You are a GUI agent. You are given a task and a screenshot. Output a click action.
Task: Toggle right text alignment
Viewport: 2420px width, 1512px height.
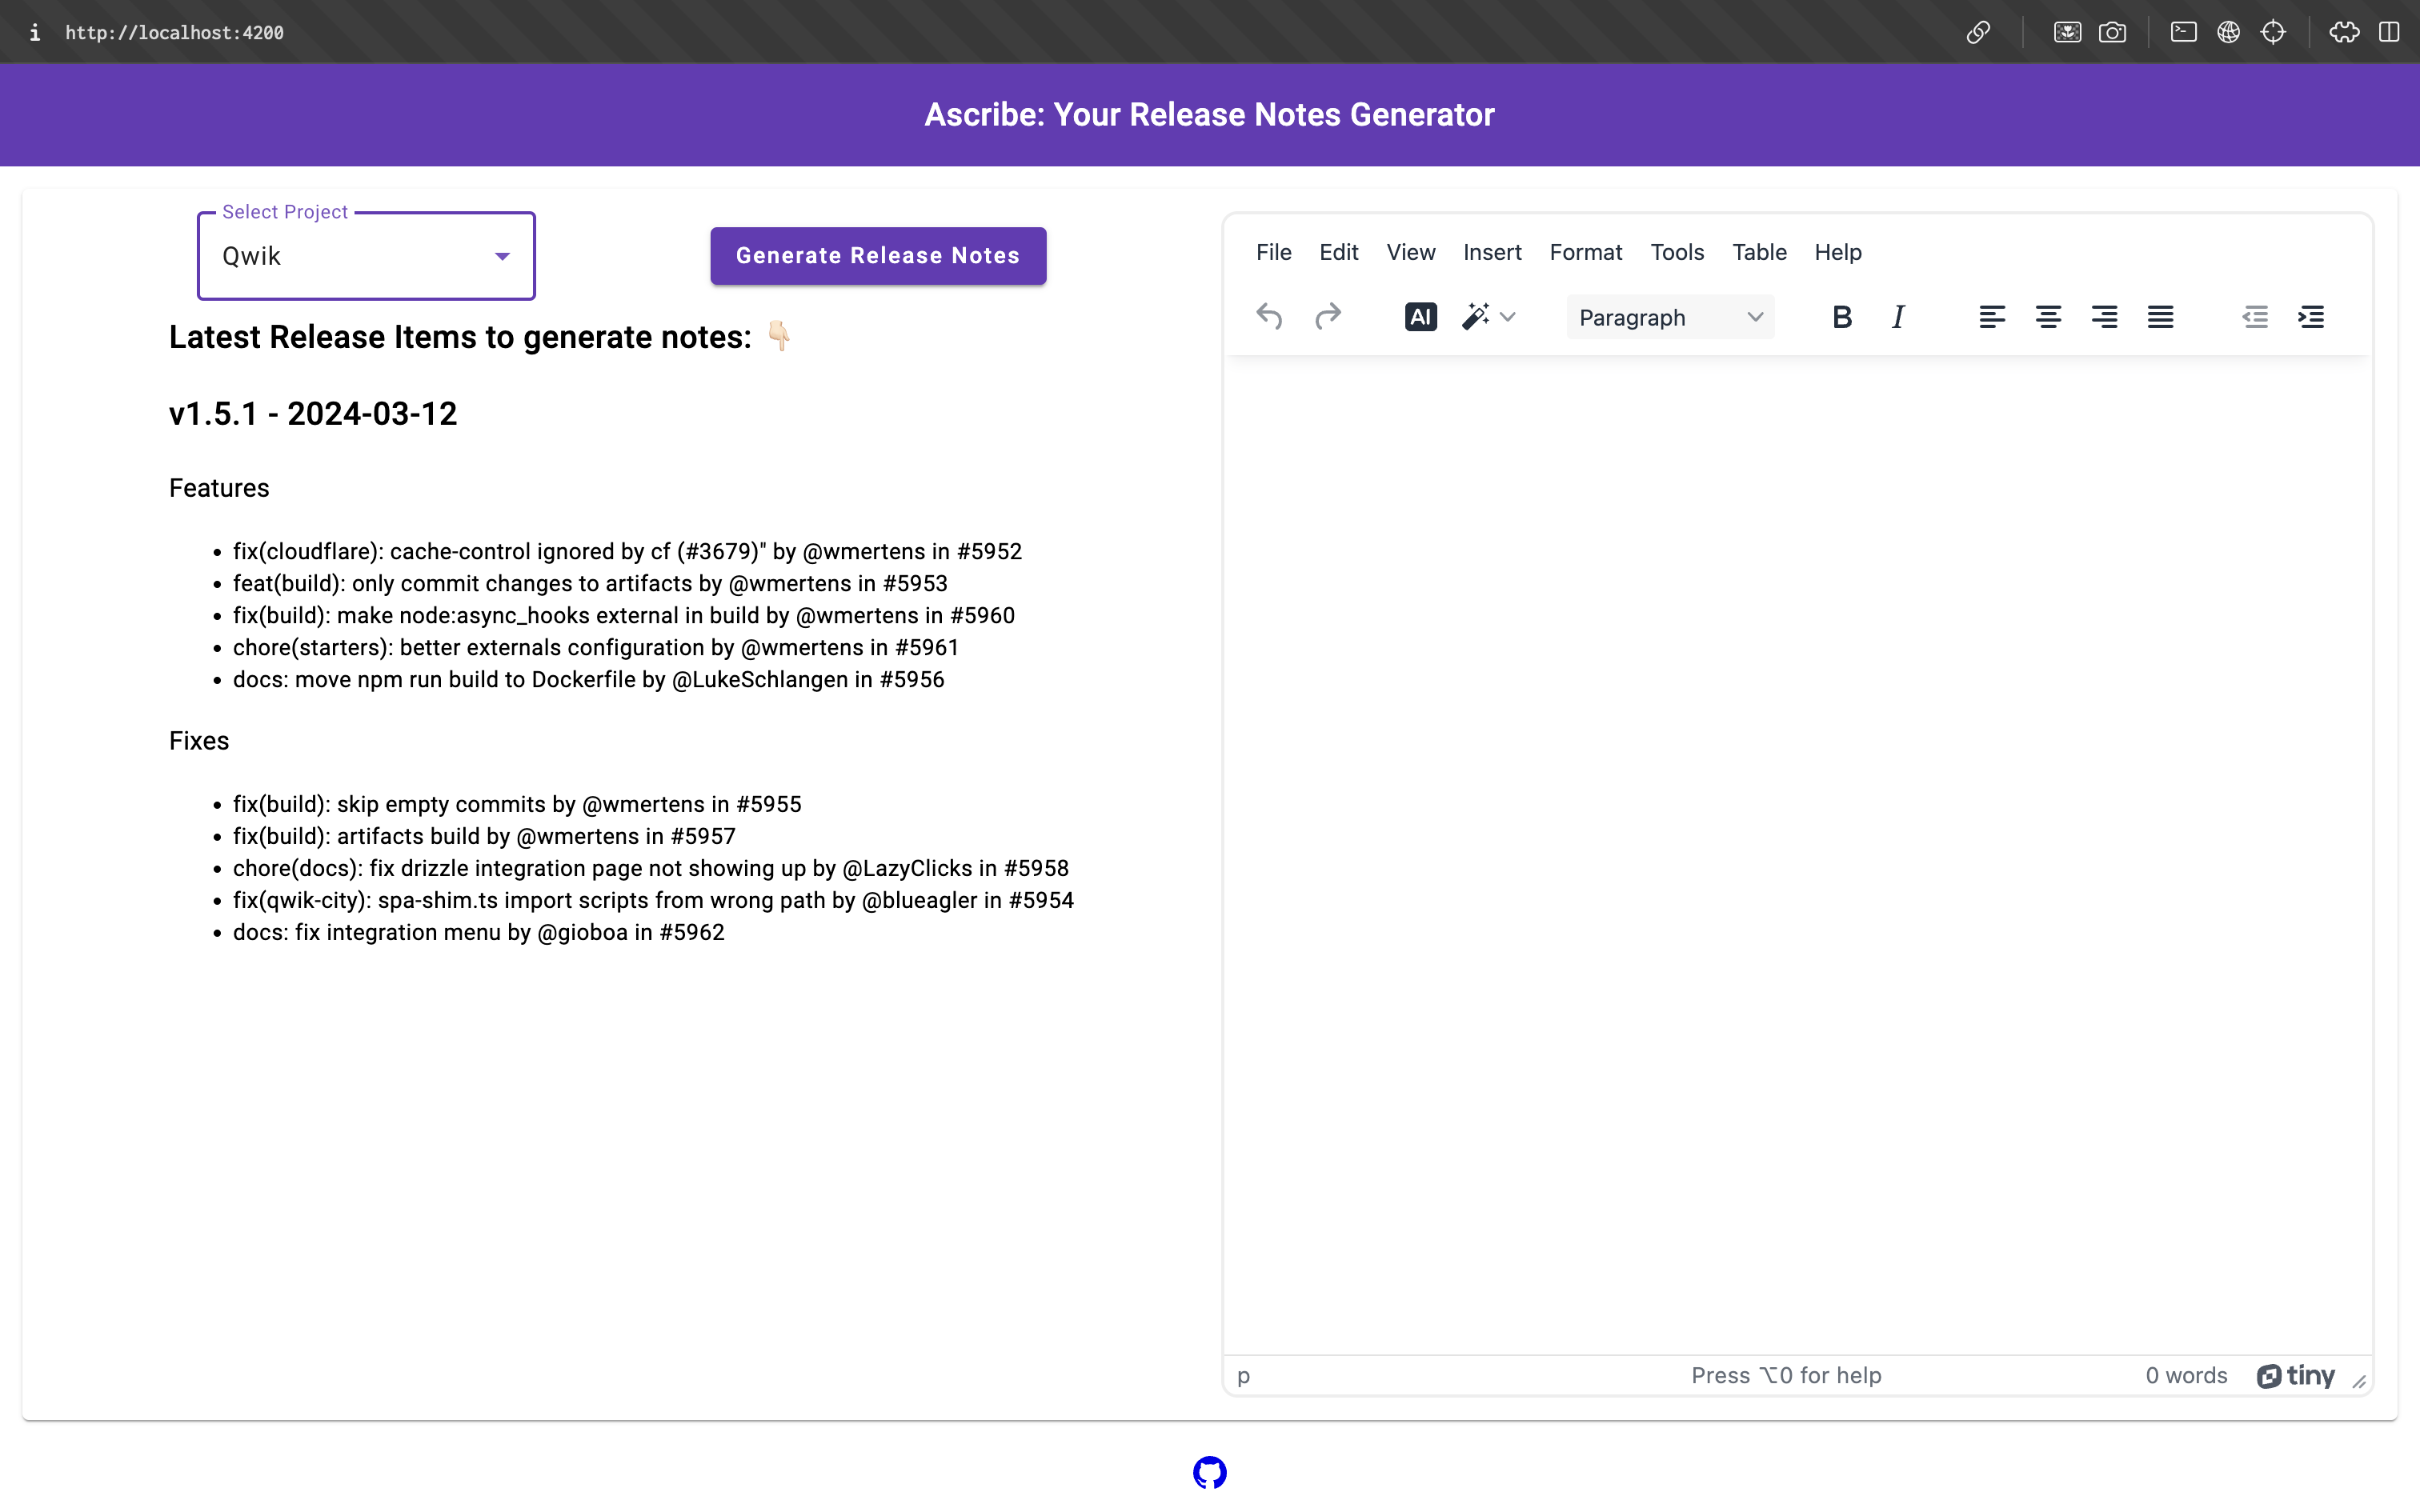pos(2104,317)
